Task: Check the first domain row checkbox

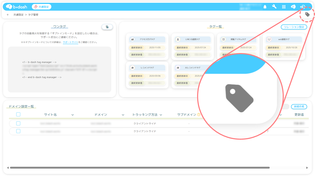Action: [18, 123]
